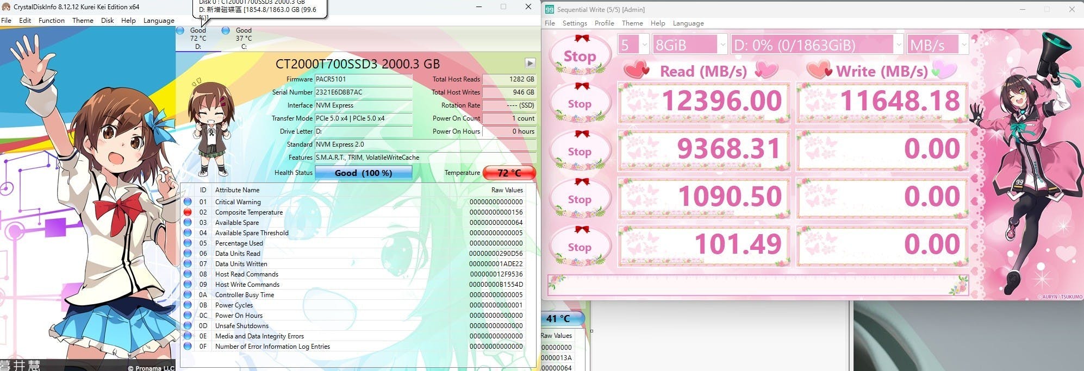Select the D: drive with 72 °C status
The width and height of the screenshot is (1084, 371).
point(198,38)
